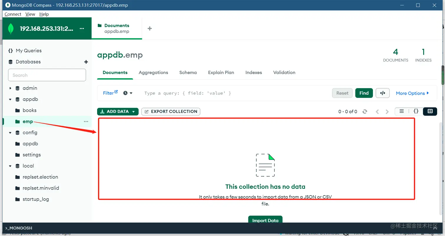Click the sidebar Search field
Image resolution: width=445 pixels, height=236 pixels.
click(x=47, y=75)
